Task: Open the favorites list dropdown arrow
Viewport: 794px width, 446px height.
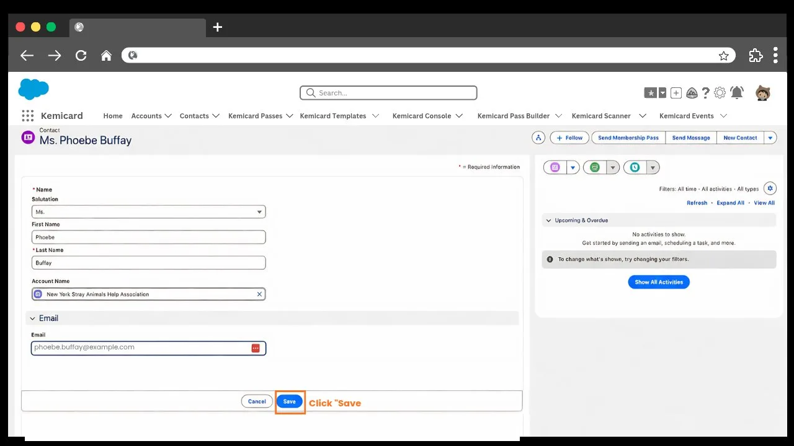Action: click(662, 93)
